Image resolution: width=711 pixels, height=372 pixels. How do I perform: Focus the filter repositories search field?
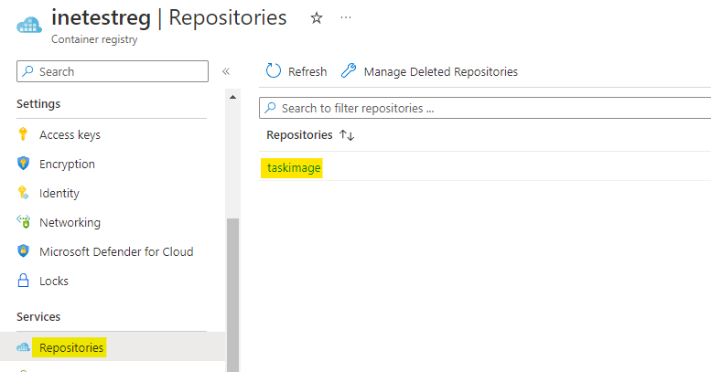[485, 108]
